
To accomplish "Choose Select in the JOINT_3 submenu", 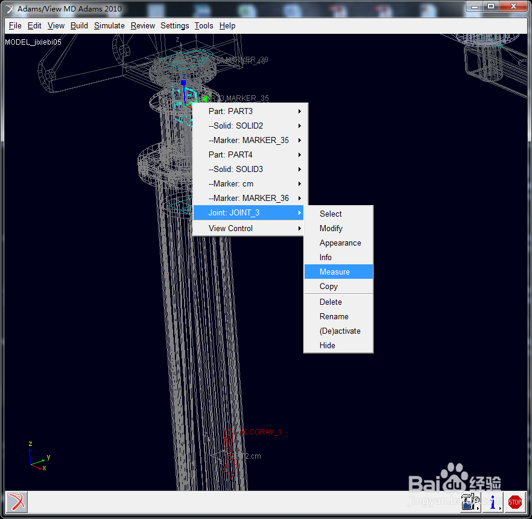I will 338,214.
